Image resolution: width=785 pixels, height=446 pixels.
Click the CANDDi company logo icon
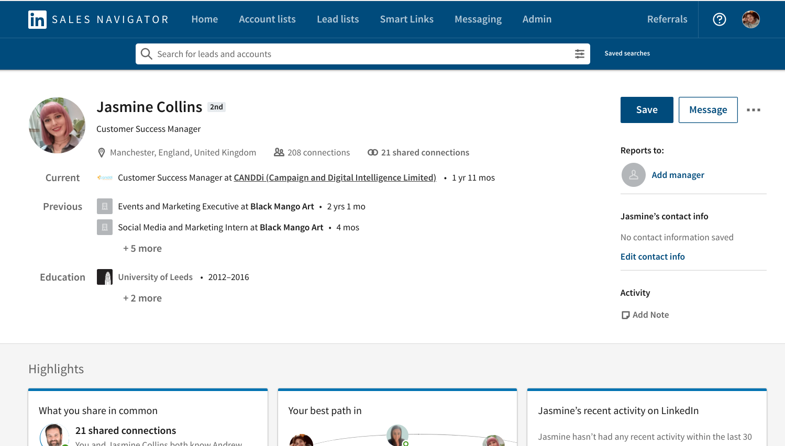(x=105, y=178)
